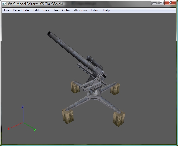This screenshot has width=178, height=146.
Task: Click the red X axis label
Action: (x=9, y=129)
